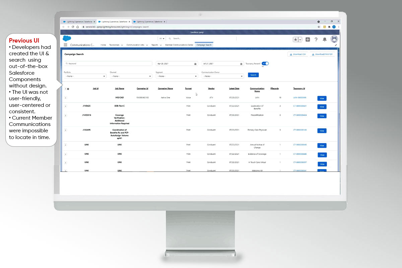402x268 pixels.
Task: Click the user profile avatar
Action: coord(334,39)
